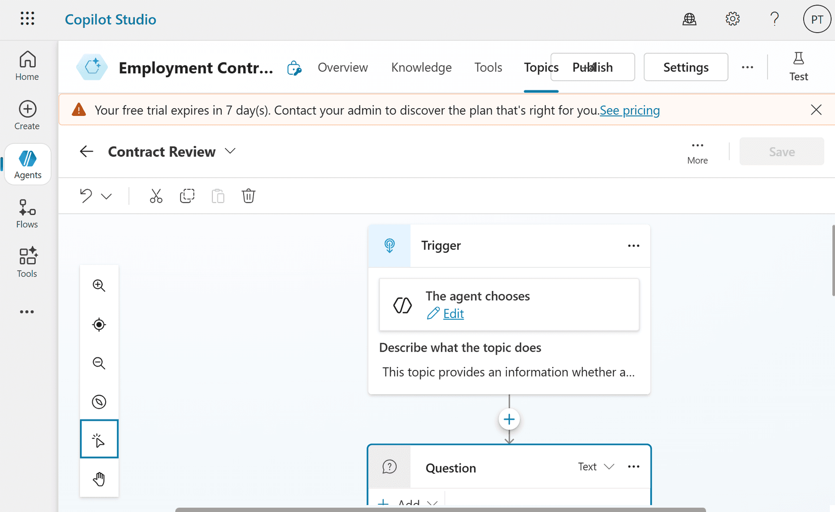This screenshot has height=512, width=835.
Task: Go to Home in sidebar
Action: tap(27, 66)
